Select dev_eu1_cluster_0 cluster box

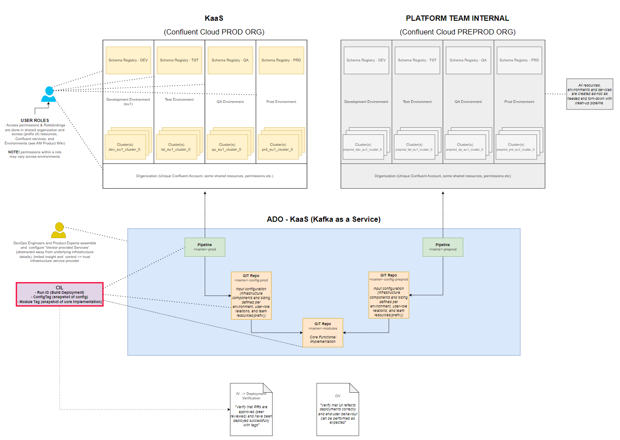point(125,147)
